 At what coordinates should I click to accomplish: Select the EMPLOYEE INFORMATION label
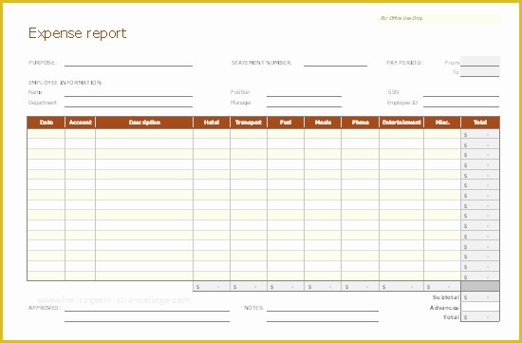click(65, 83)
